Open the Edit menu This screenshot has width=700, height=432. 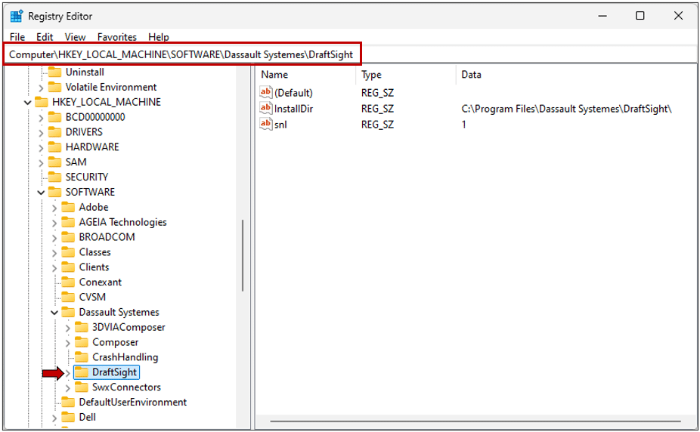(45, 37)
